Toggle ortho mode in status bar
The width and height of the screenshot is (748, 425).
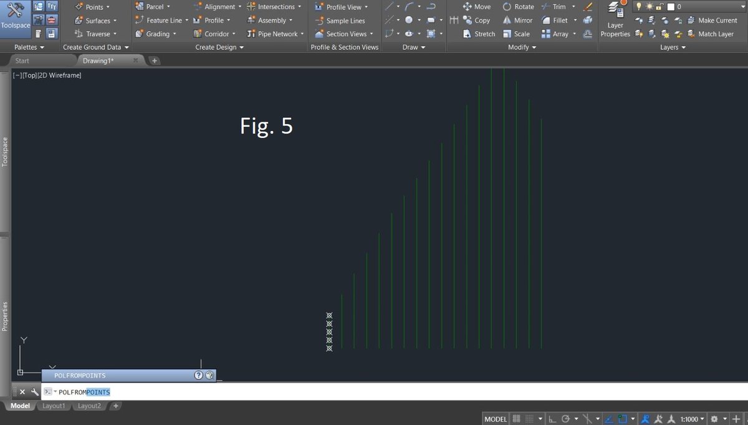(552, 418)
